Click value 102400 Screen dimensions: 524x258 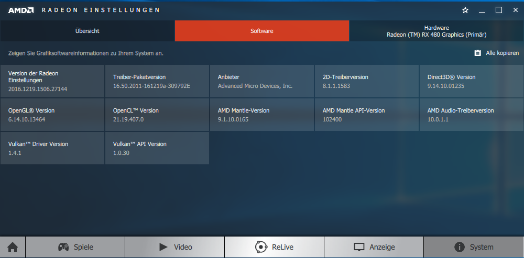(x=332, y=119)
